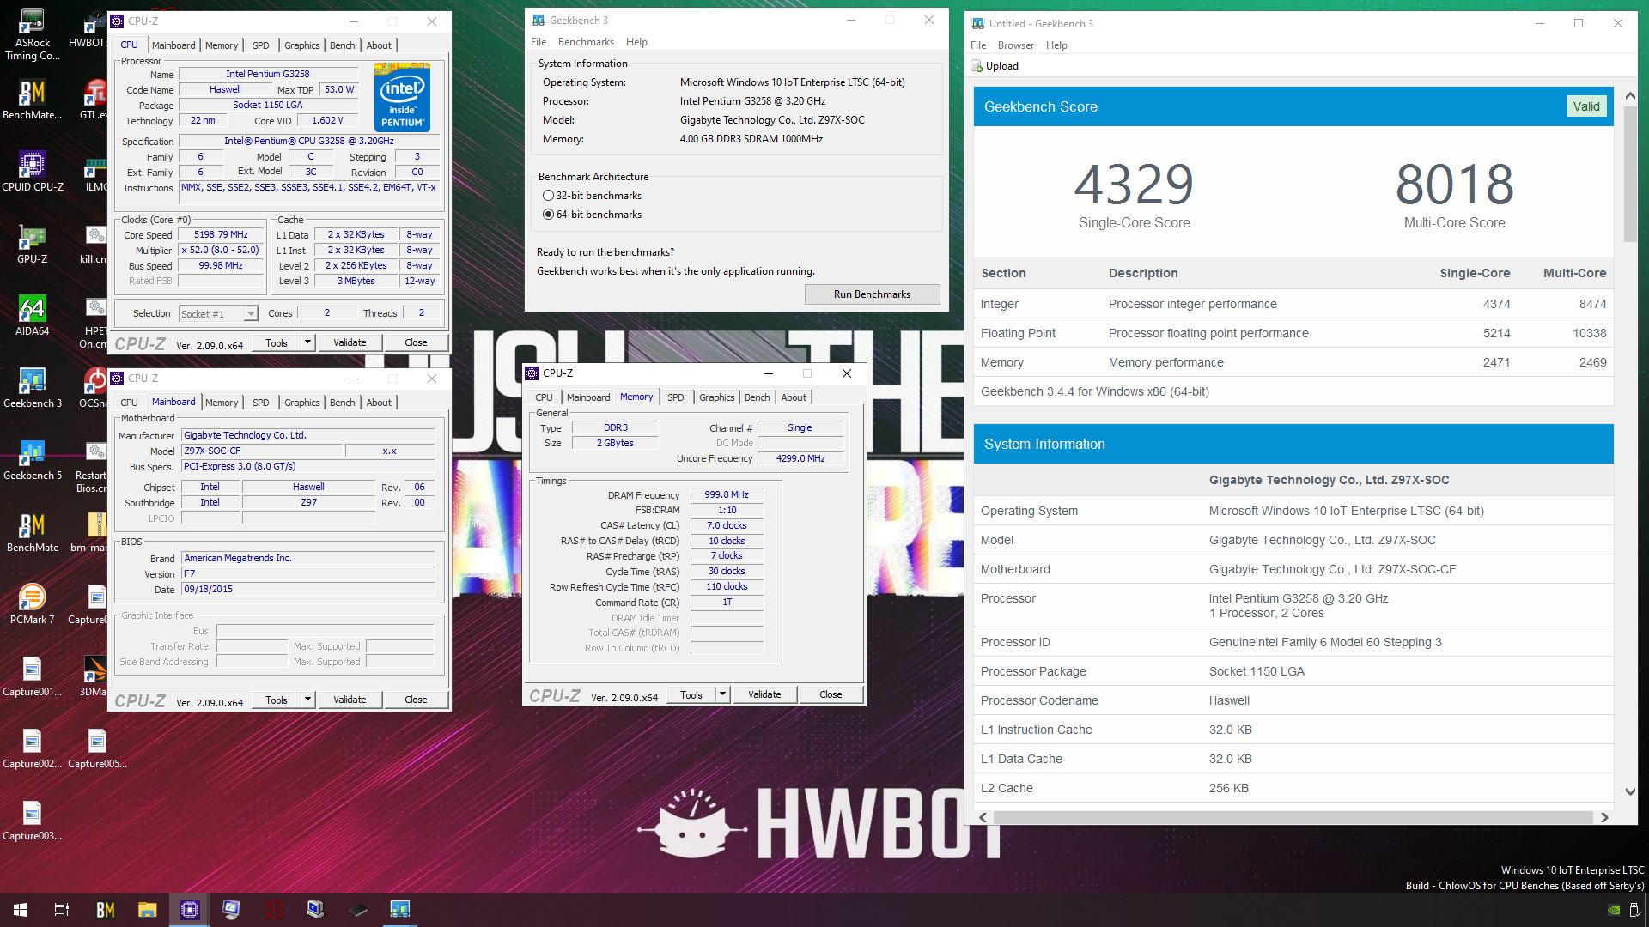Open the Capture001 file icon
1649x927 pixels.
[x=33, y=676]
